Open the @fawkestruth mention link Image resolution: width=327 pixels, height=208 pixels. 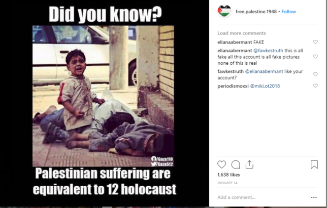click(x=268, y=51)
